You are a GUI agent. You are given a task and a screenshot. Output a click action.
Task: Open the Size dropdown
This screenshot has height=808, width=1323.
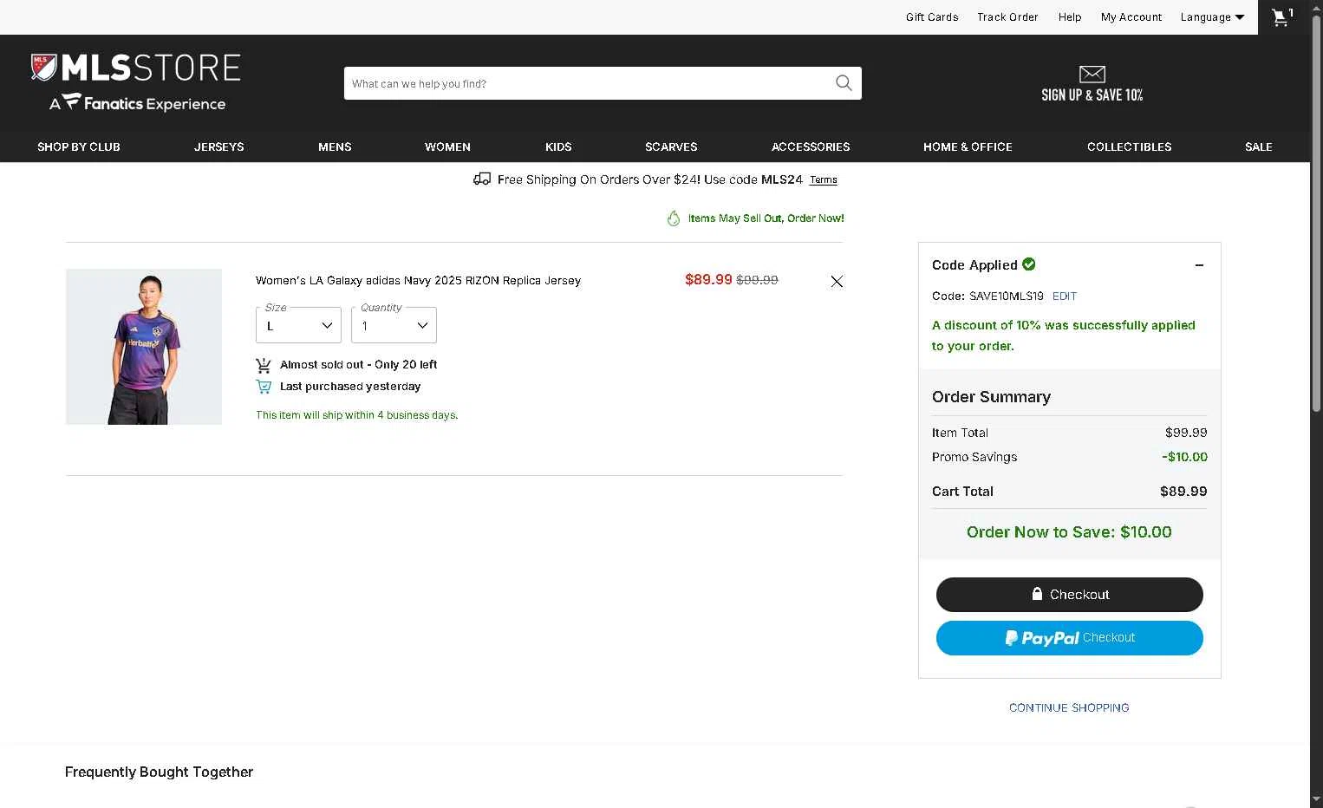tap(298, 325)
